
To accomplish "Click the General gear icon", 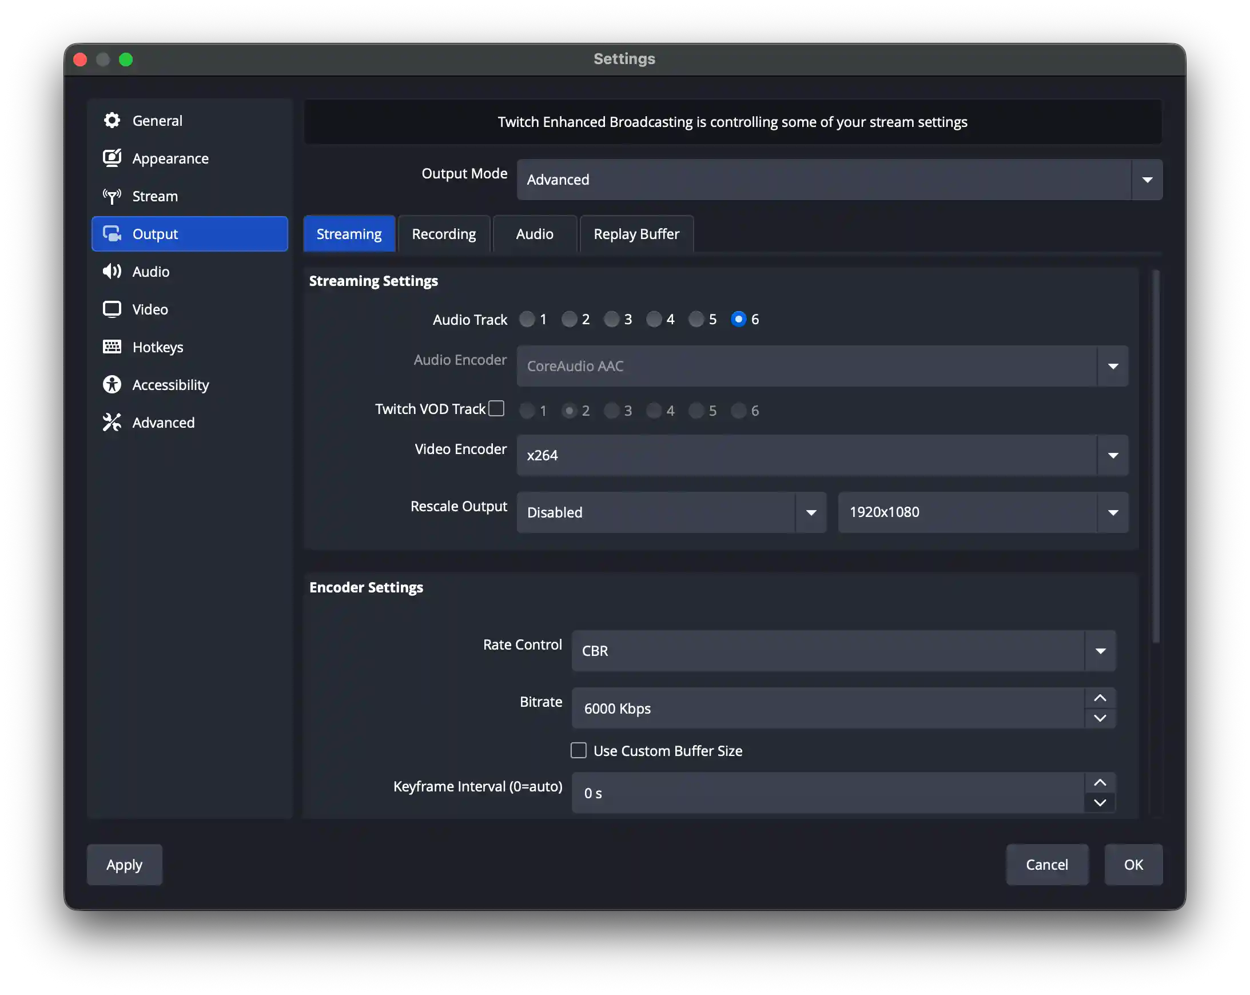I will click(112, 121).
